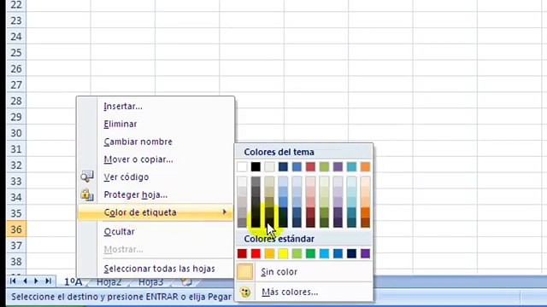Switch to the Hoja3 sheet tab

point(150,282)
